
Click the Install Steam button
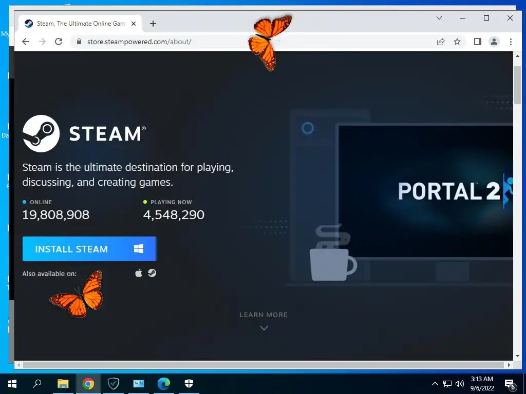pyautogui.click(x=89, y=249)
